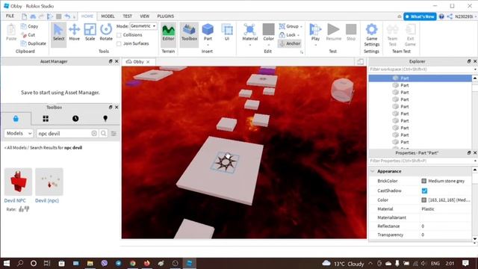
Task: Open the Devil NPC model link
Action: 15,200
